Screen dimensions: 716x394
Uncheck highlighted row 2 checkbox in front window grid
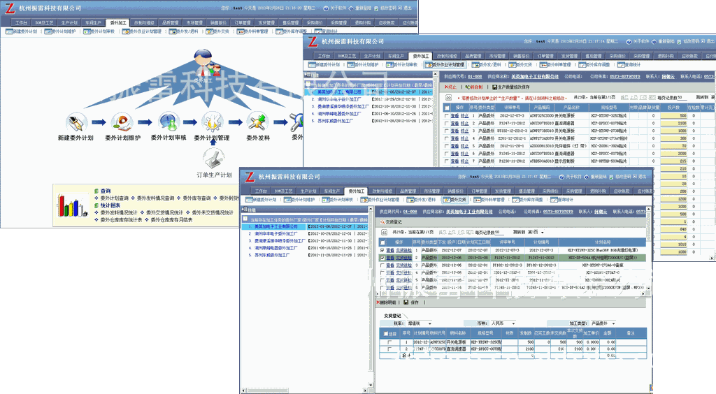382,258
